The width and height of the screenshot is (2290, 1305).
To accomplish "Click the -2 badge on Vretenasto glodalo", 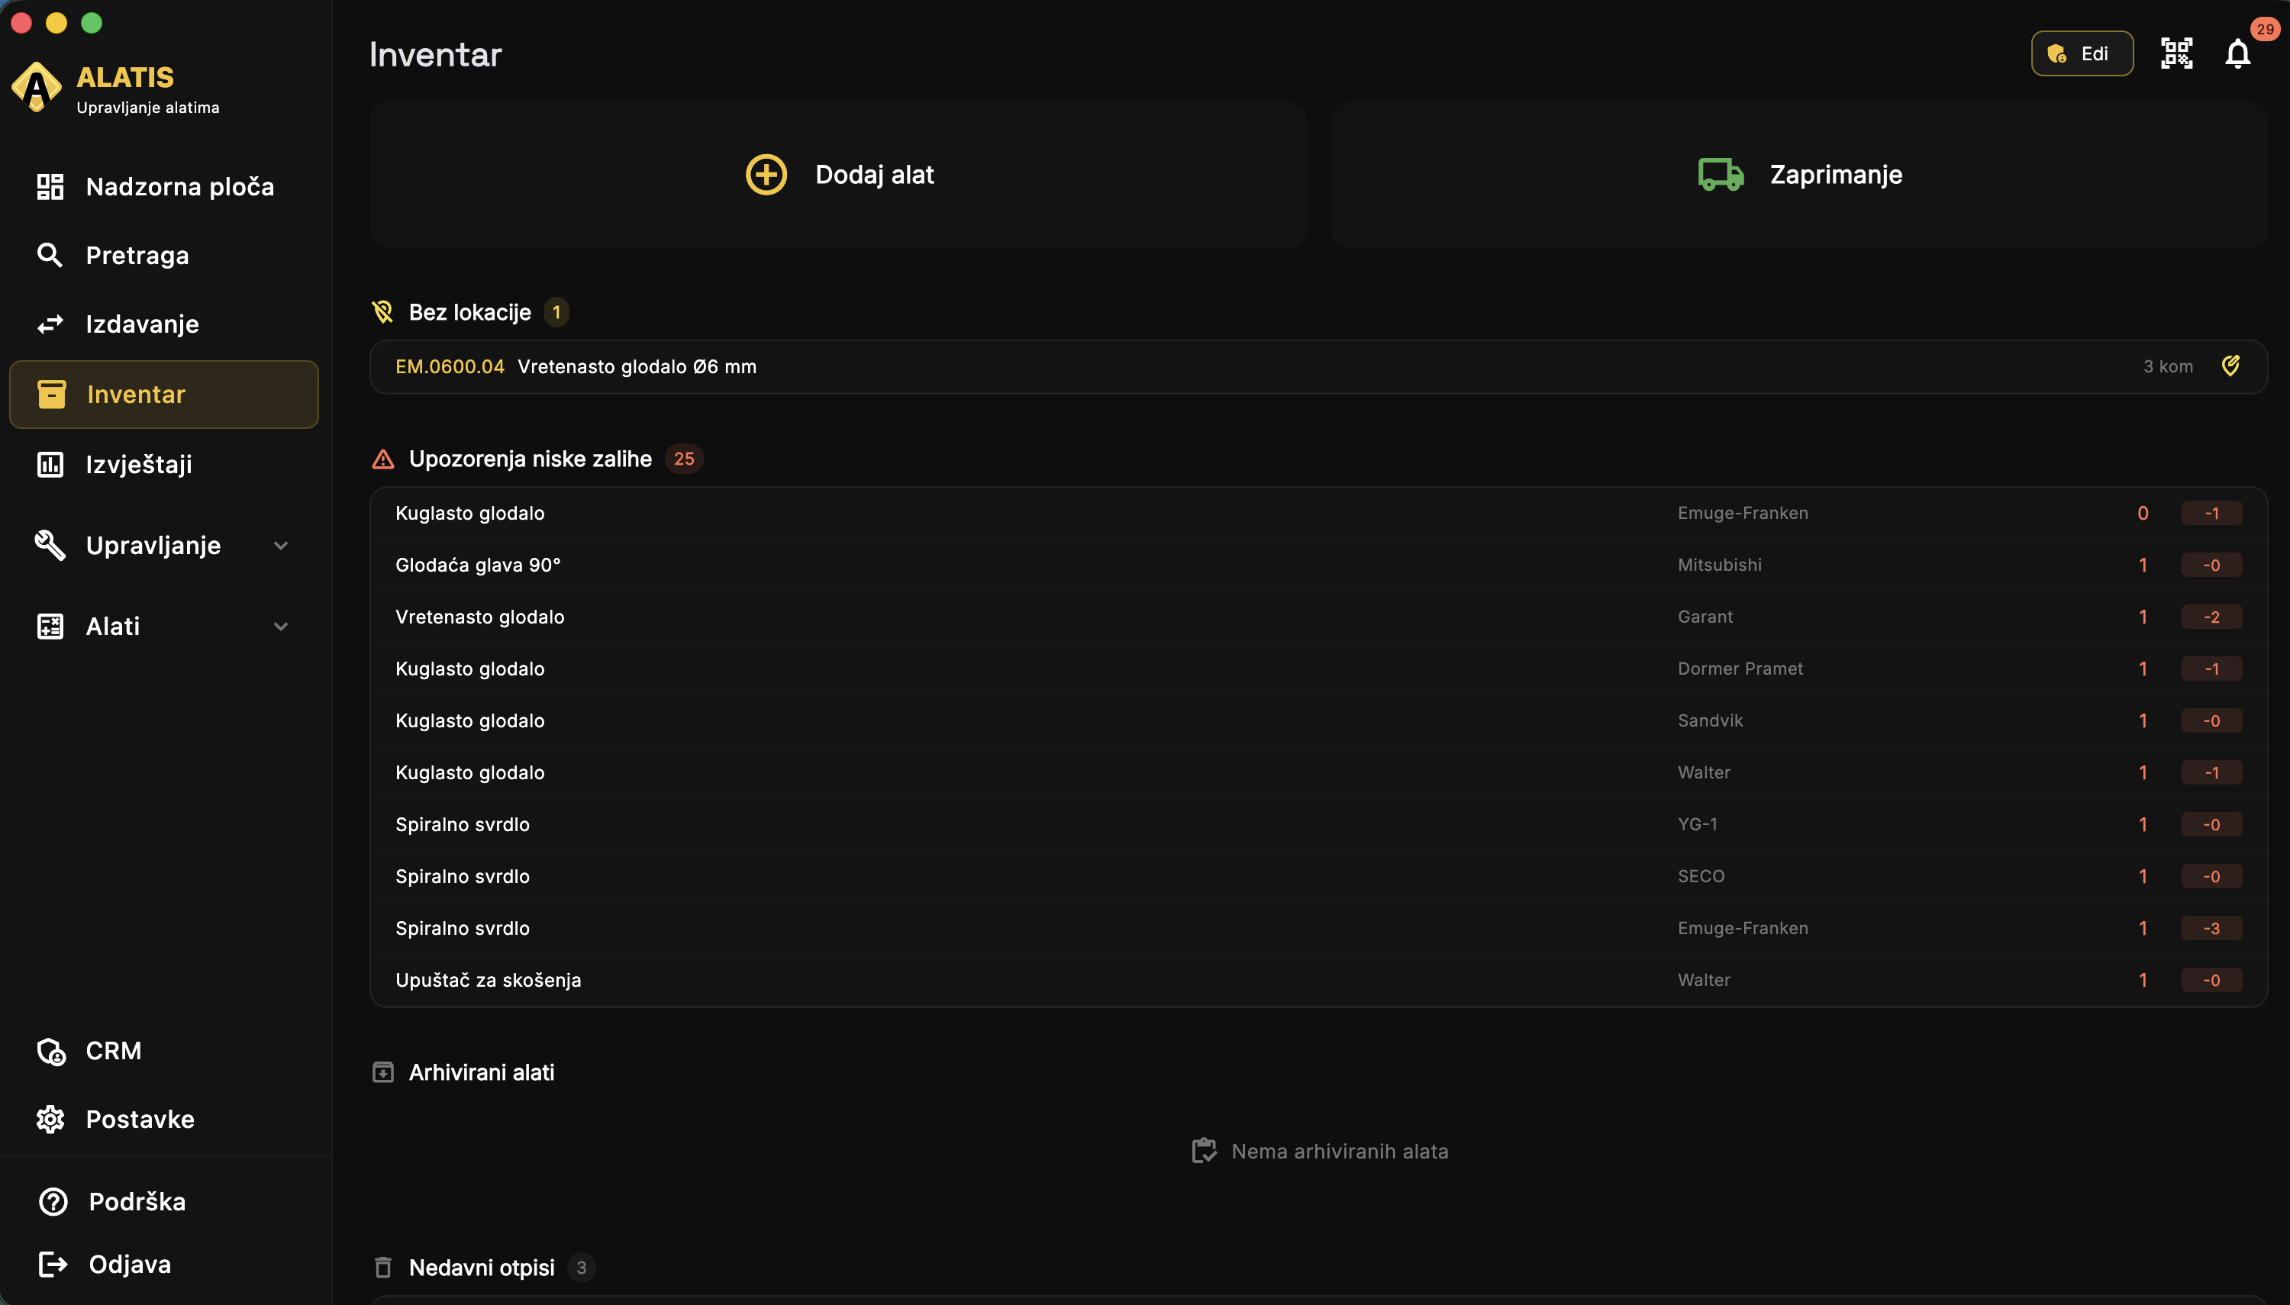I will coord(2212,617).
